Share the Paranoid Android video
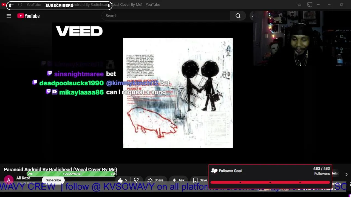 (155, 180)
